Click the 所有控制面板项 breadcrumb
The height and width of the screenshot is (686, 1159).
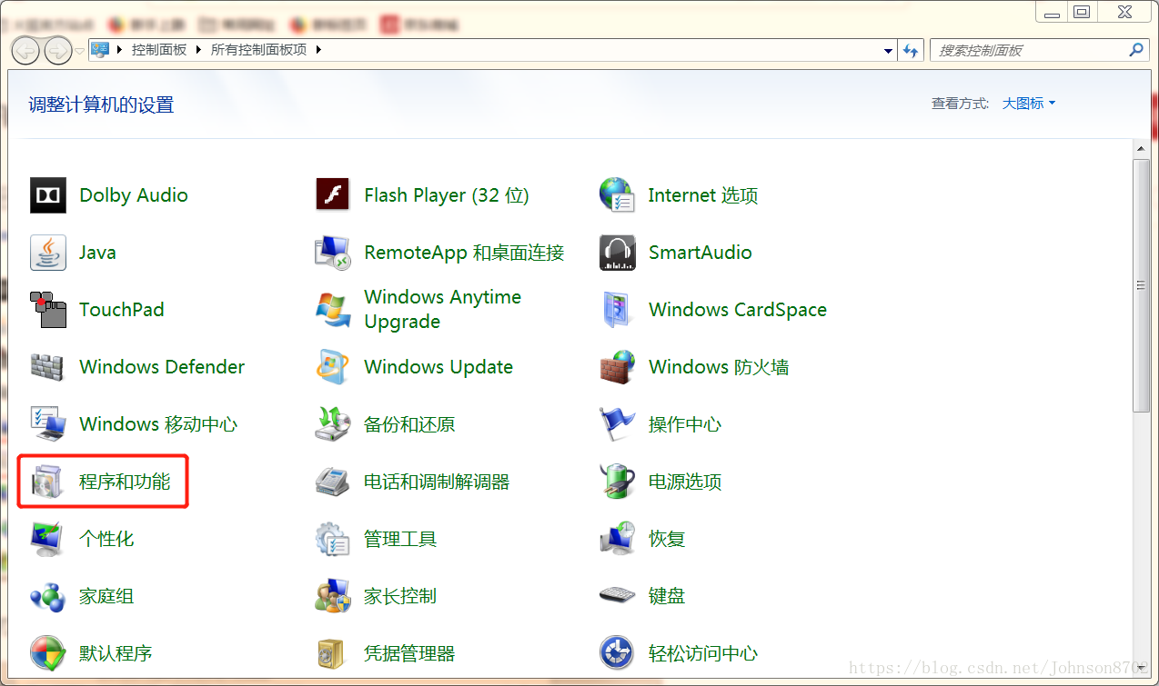pyautogui.click(x=258, y=50)
